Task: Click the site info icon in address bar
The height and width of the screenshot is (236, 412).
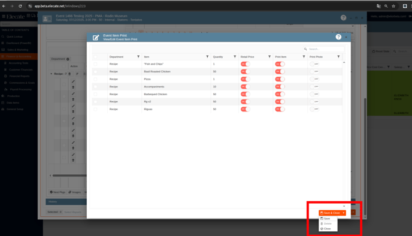Action: pos(30,6)
